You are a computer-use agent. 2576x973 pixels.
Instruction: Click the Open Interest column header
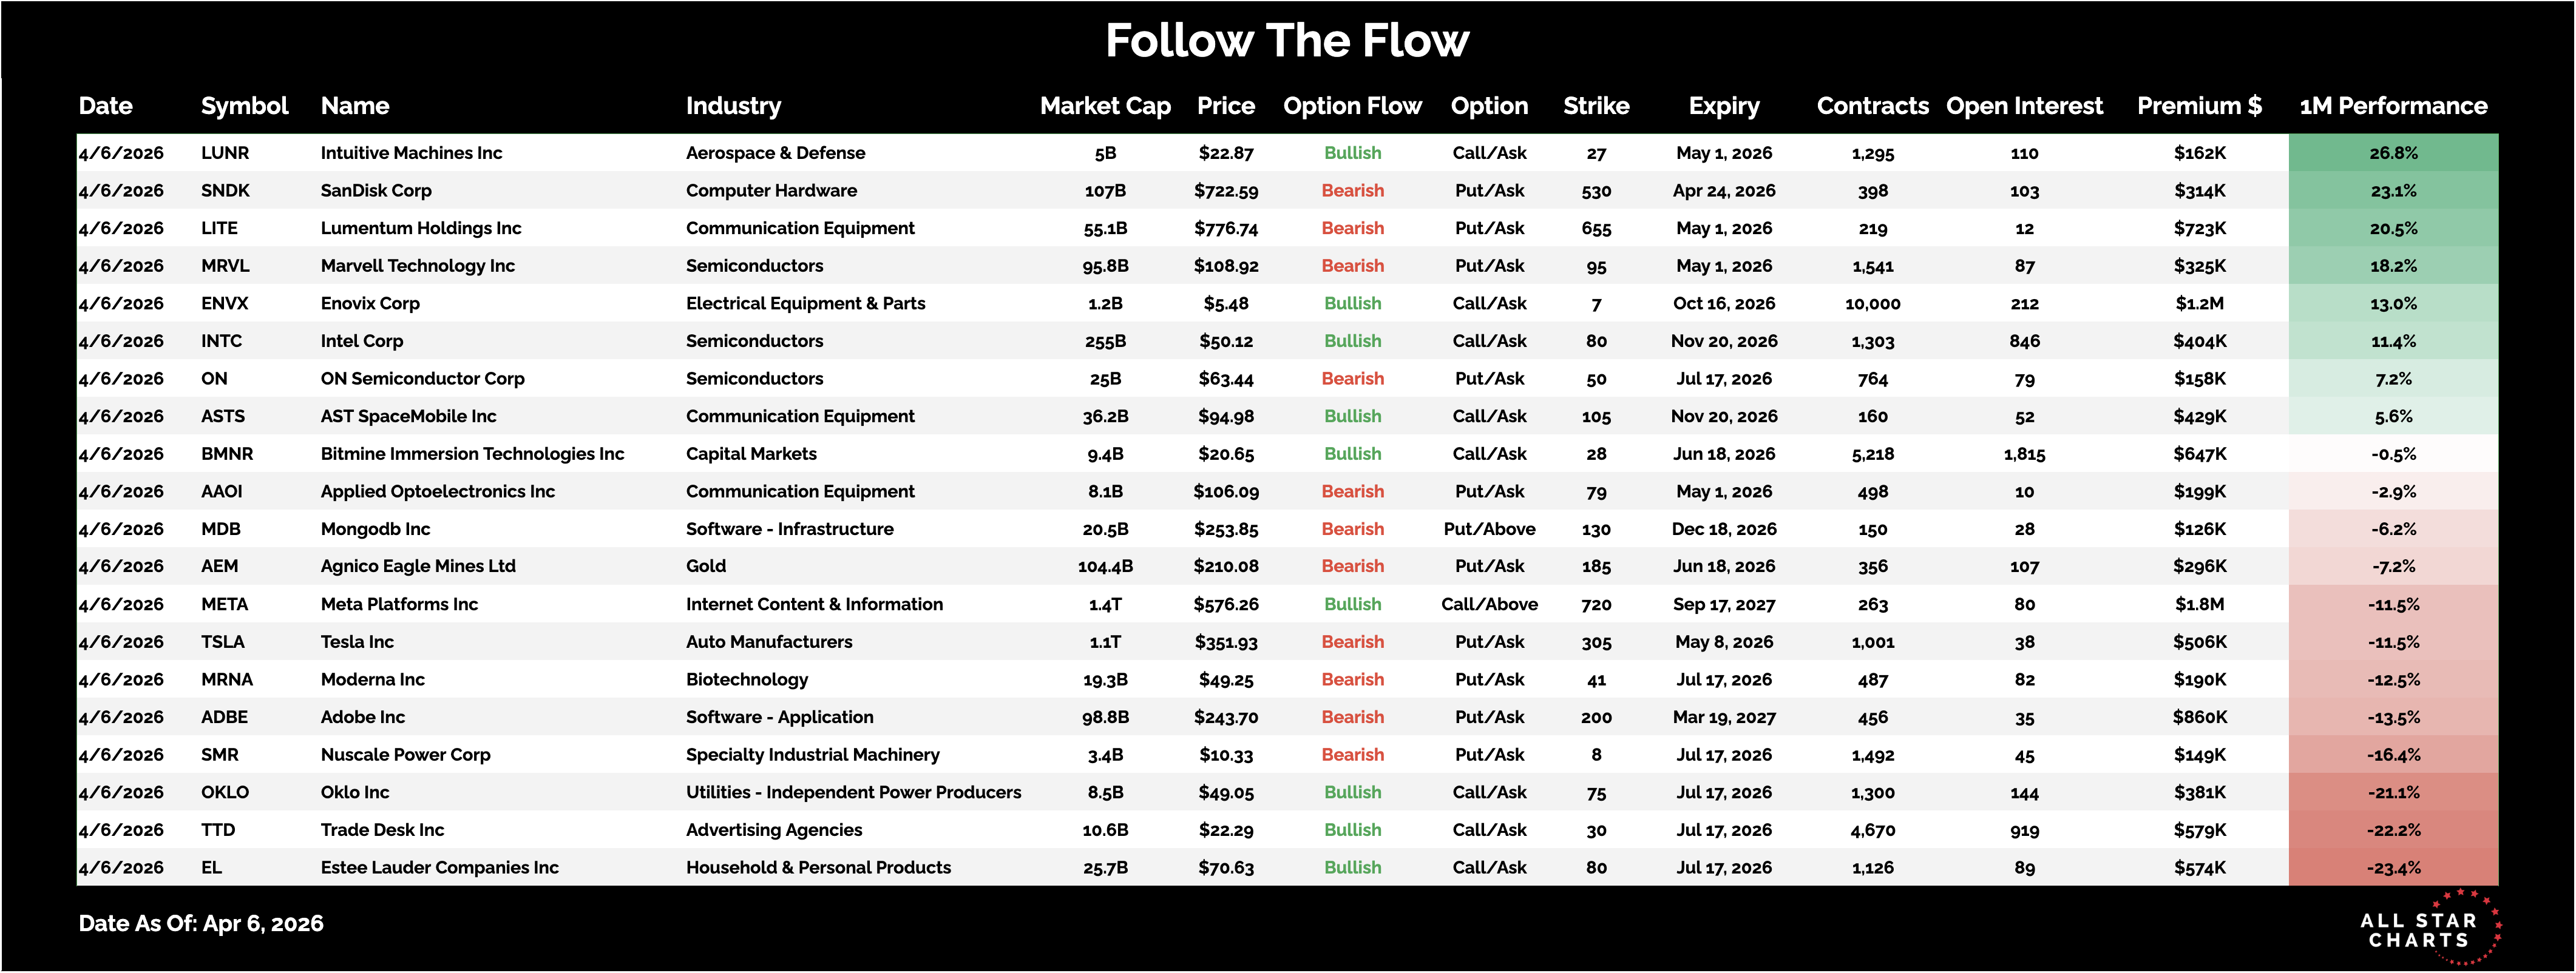(2024, 106)
